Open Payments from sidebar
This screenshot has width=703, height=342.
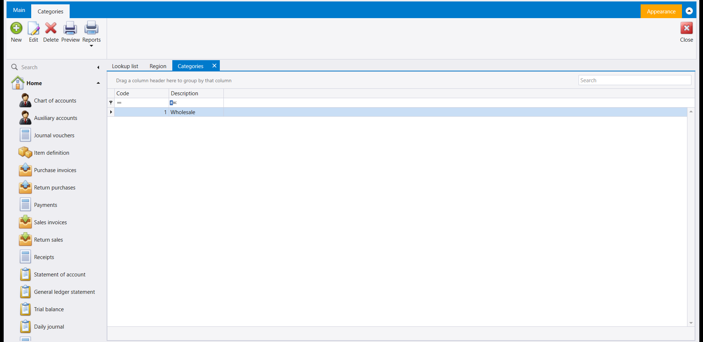pos(45,205)
